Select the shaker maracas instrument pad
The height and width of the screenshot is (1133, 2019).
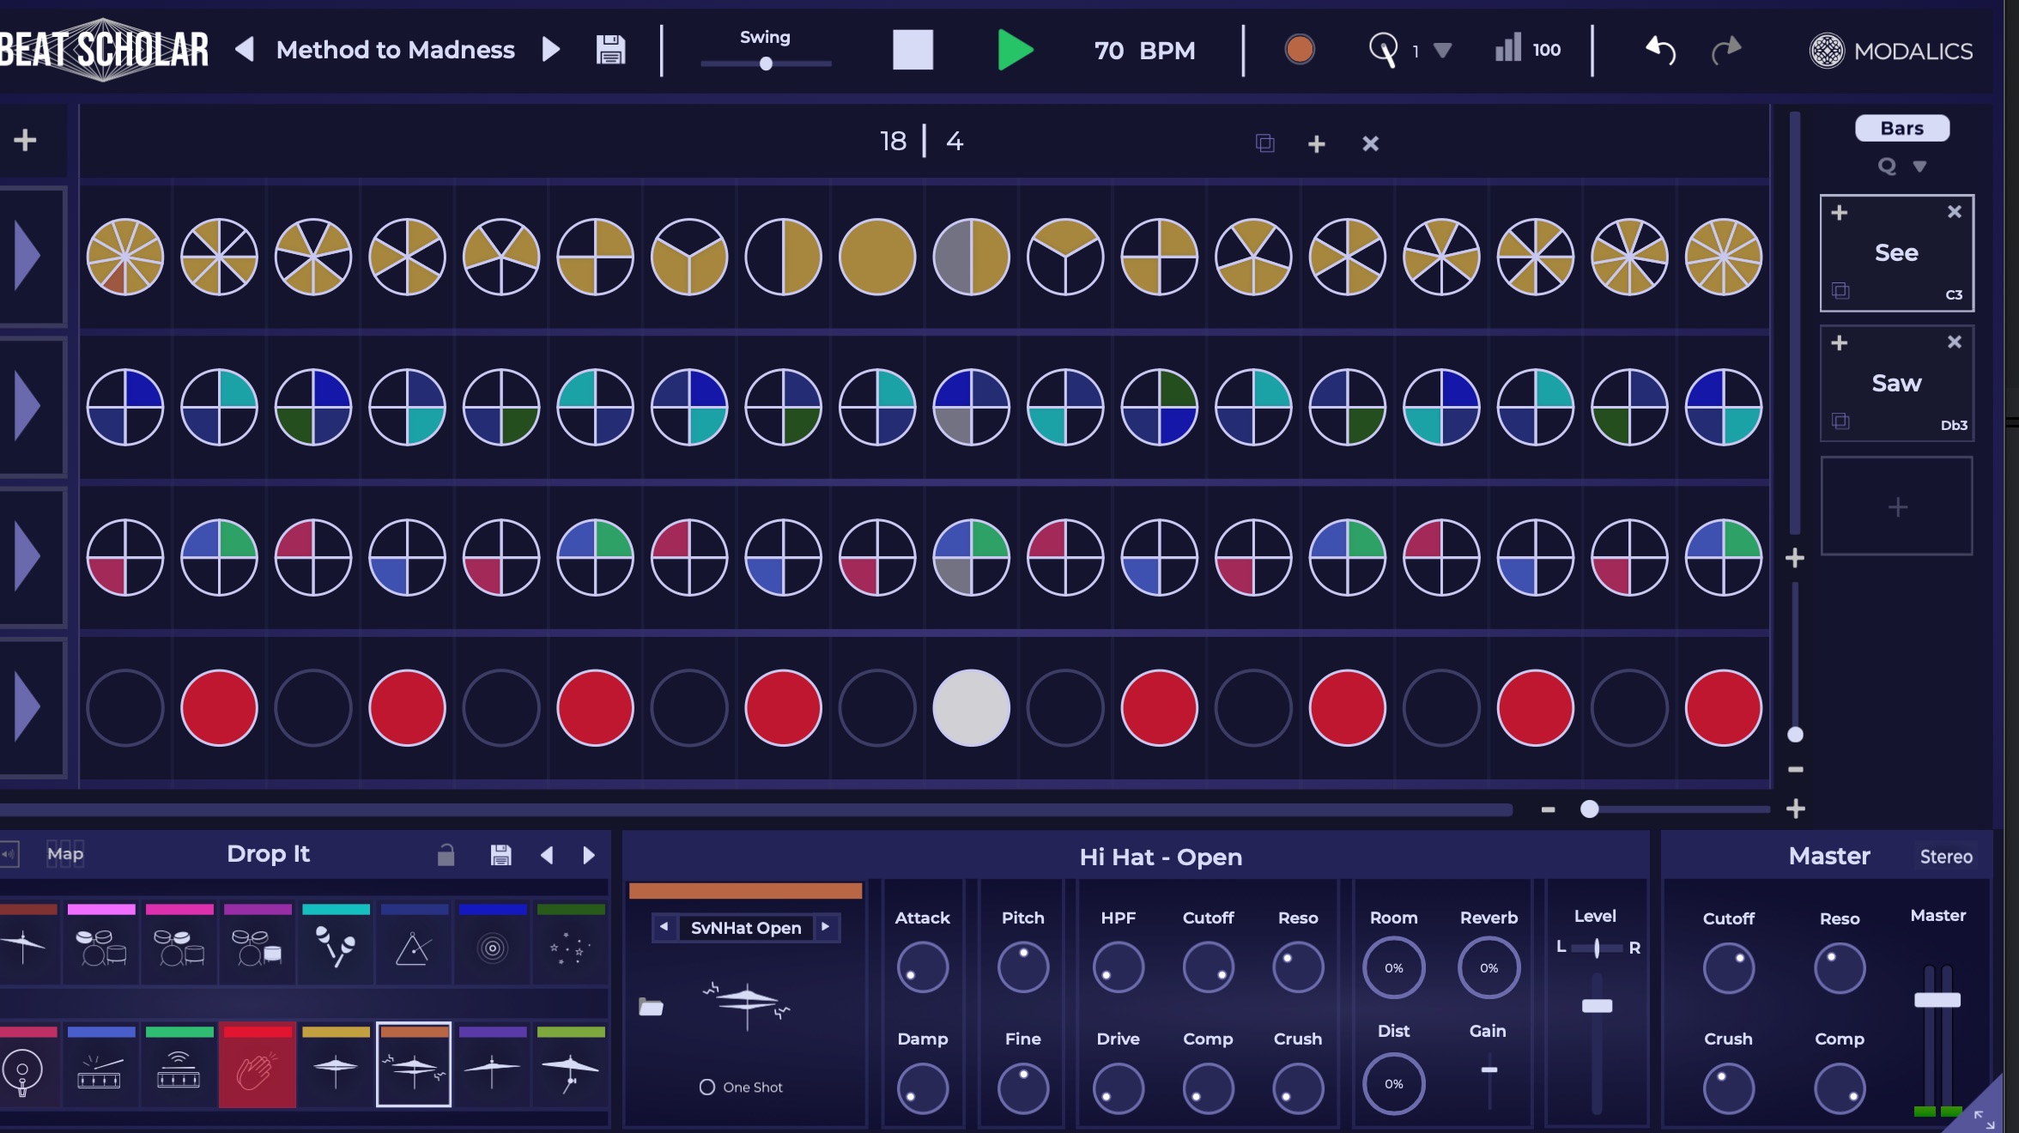tap(335, 946)
